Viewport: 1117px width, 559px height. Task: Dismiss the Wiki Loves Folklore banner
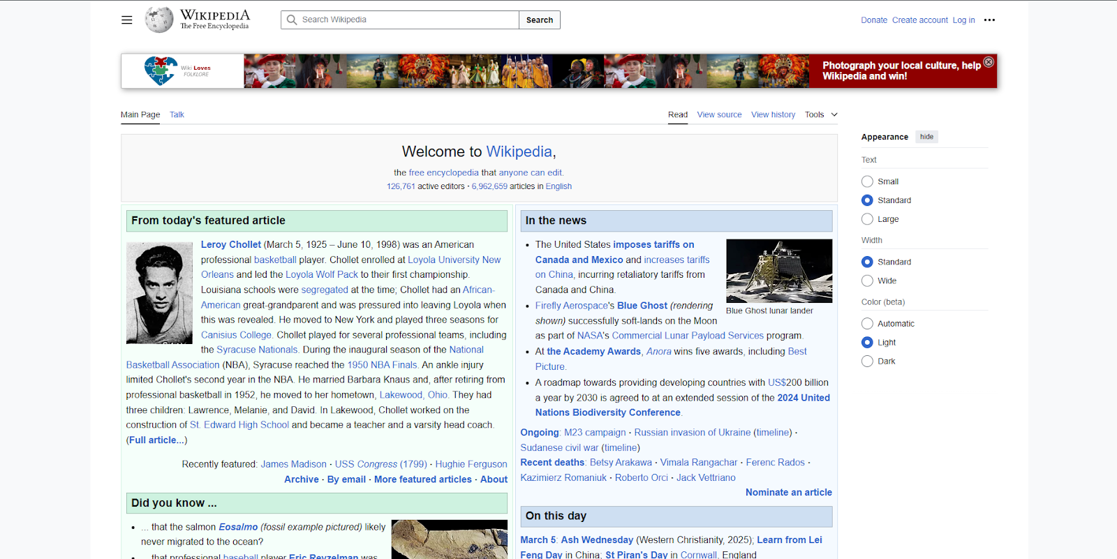(989, 62)
